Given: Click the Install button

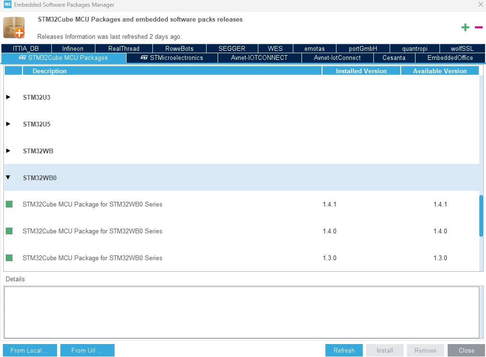Looking at the screenshot, I should pos(385,350).
